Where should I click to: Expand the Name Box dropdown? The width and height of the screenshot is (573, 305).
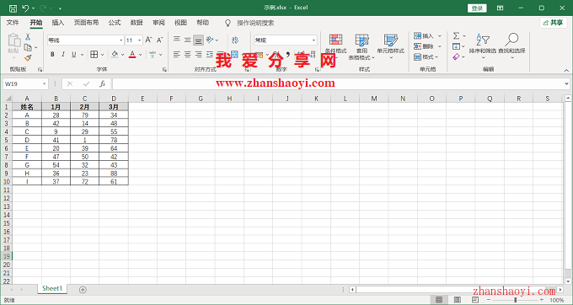(x=44, y=84)
